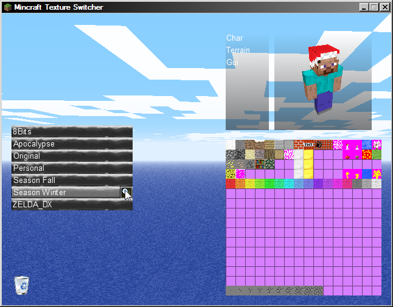The height and width of the screenshot is (307, 393).
Task: Click the small icon on Season Winter row
Action: click(x=126, y=192)
